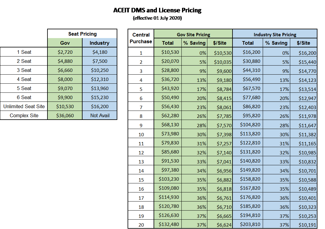Screen dimensions: 325x229
Task: Select the $10,530 total for 1 central purchase
Action: [x=167, y=52]
